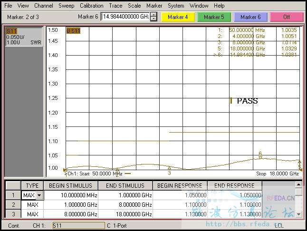This screenshot has width=307, height=231.
Task: Click the pink Off button
Action: [287, 17]
